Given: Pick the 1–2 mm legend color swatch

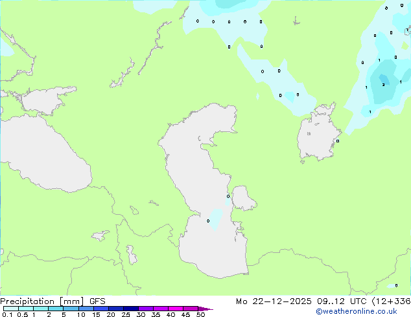Looking at the screenshot, I should coord(41,309).
